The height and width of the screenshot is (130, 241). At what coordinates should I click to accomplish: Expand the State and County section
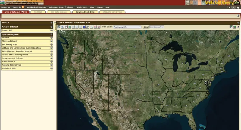[x=52, y=41]
